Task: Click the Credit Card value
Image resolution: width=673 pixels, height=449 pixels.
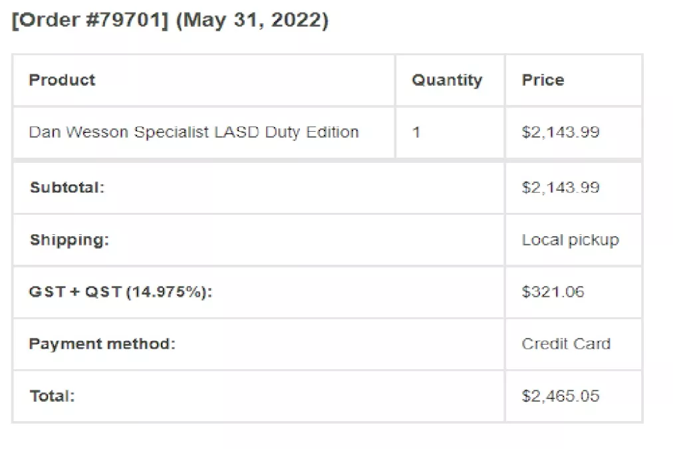Action: 566,344
